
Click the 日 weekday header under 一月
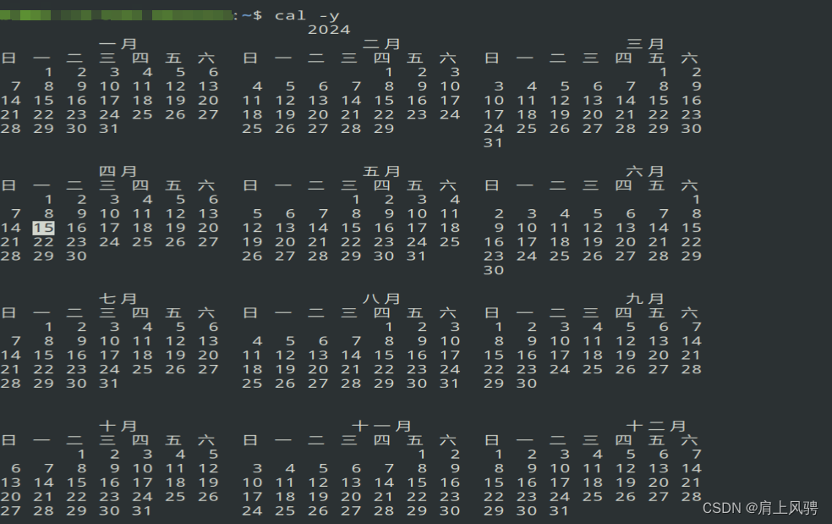(8, 58)
